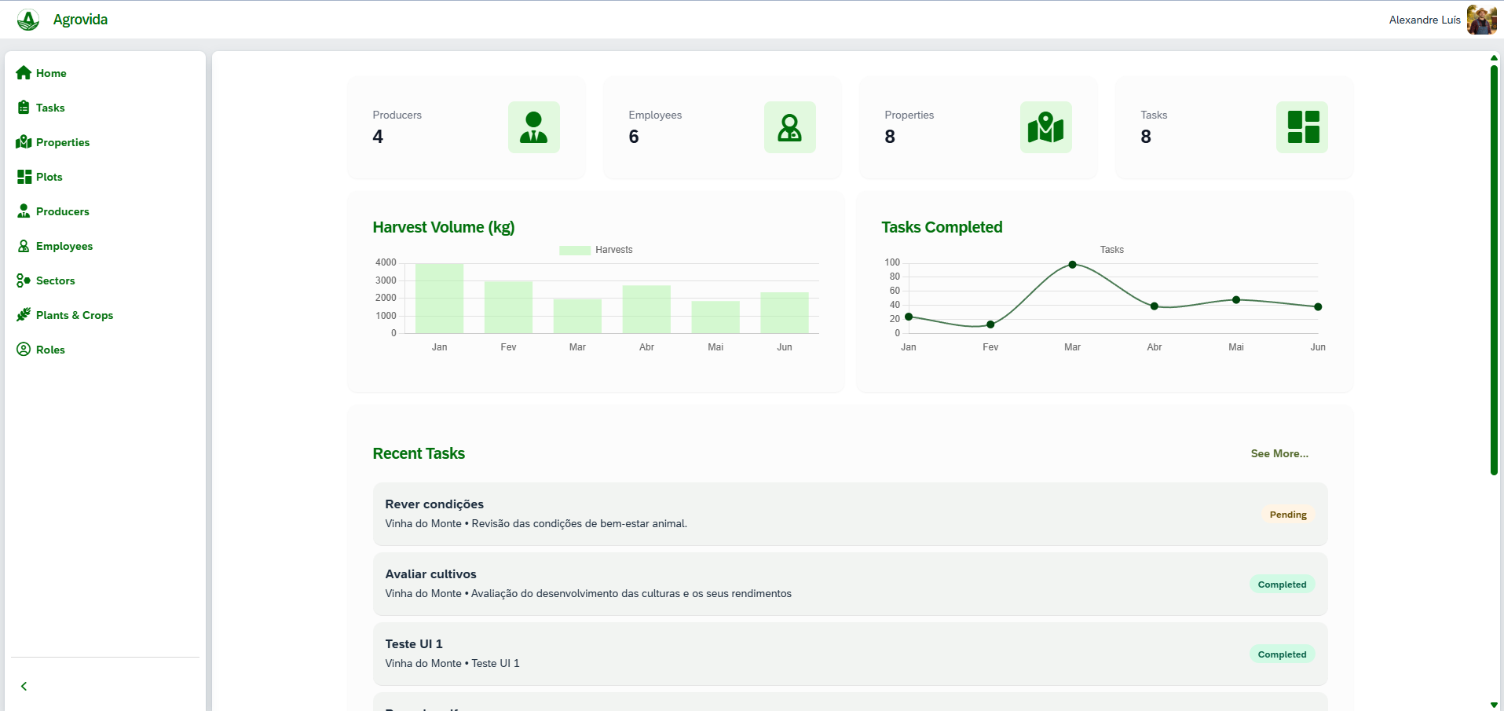Click the page scrollbar up arrow

pyautogui.click(x=1494, y=57)
